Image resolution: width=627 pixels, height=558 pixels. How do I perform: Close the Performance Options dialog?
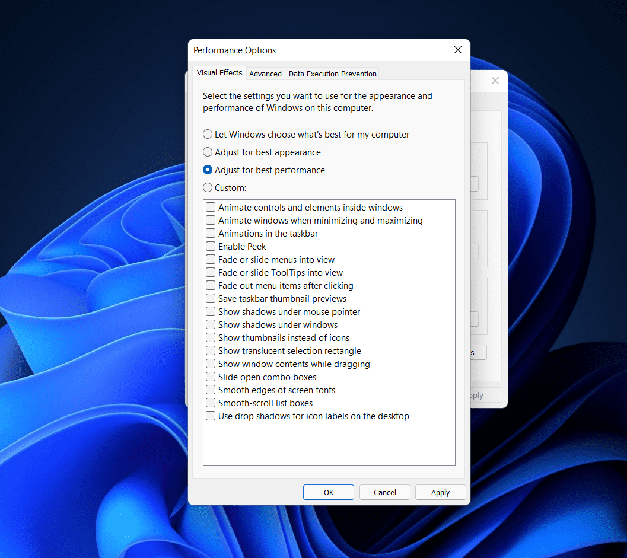(x=457, y=50)
